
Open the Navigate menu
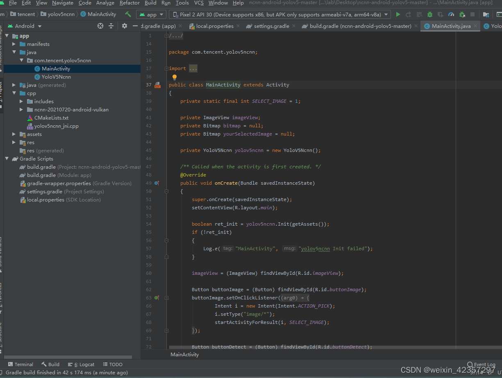tap(63, 3)
